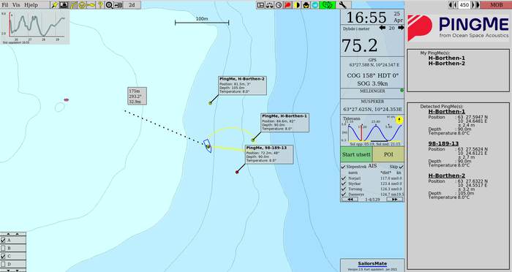Increase depth range with right arrow by 20
Image resolution: width=512 pixels, height=272 pixels.
click(401, 28)
